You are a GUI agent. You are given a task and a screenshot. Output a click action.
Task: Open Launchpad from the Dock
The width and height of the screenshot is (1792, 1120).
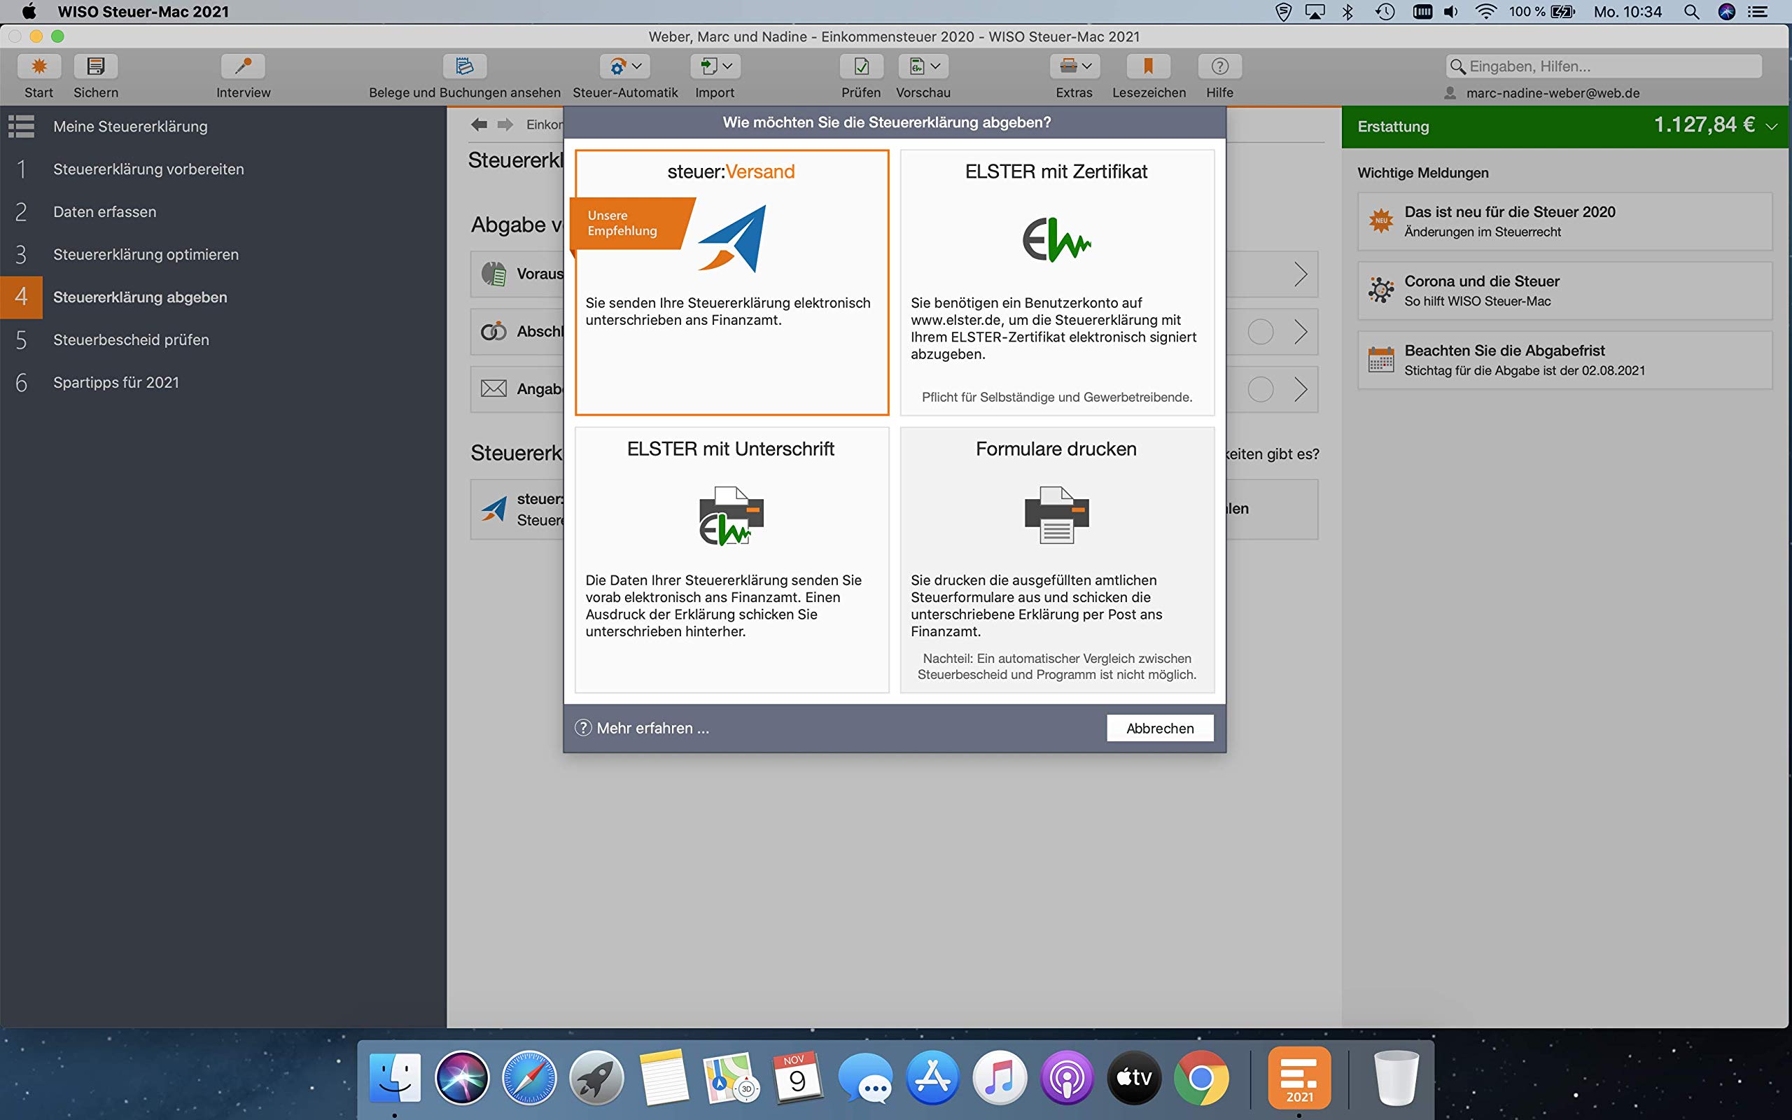[596, 1078]
